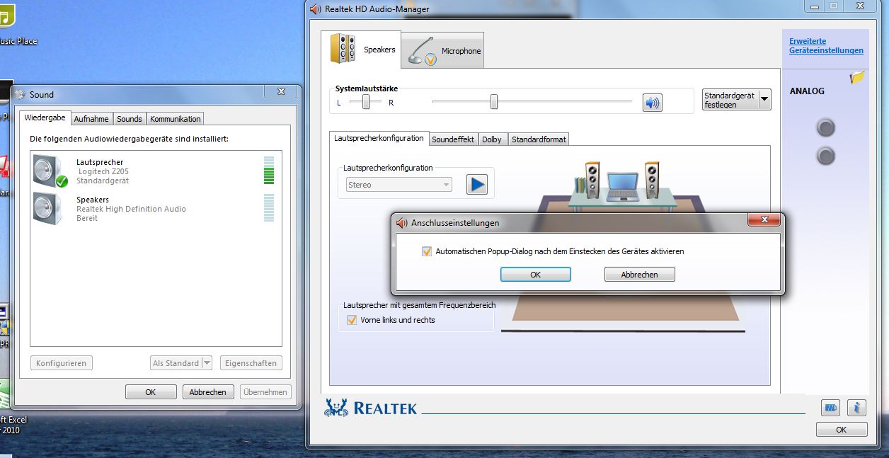This screenshot has width=889, height=458.
Task: Uncheck automatic popup dialog checkbox
Action: click(426, 251)
